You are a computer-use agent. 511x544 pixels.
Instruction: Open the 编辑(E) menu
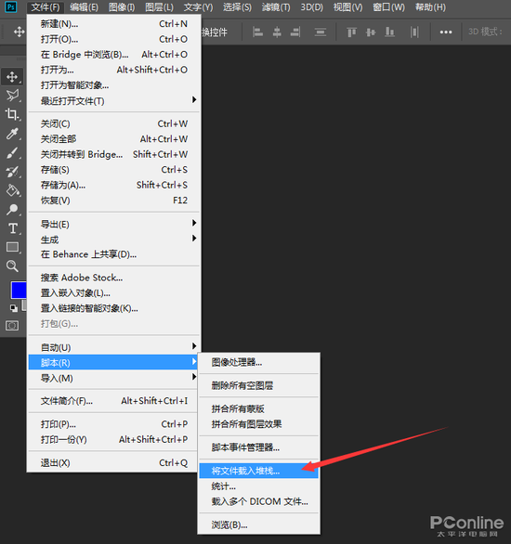point(84,7)
